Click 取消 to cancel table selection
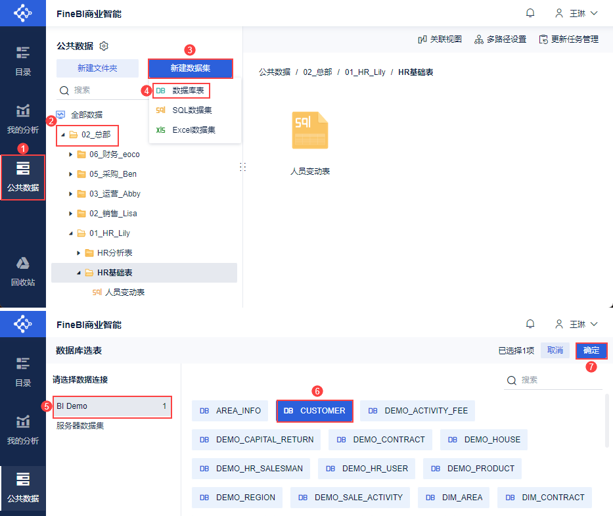Image resolution: width=613 pixels, height=516 pixels. [555, 350]
